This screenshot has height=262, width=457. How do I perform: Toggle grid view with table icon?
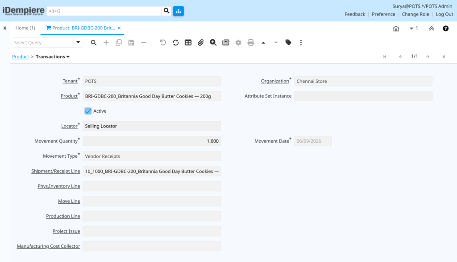188,42
